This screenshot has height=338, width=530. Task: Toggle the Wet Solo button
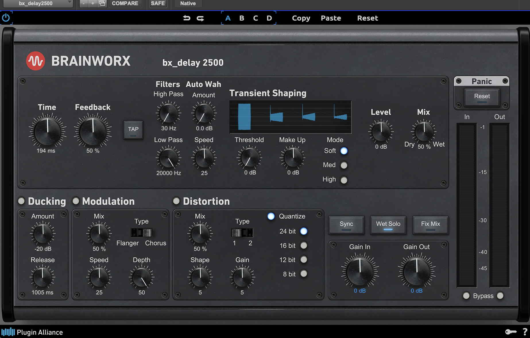[388, 225]
